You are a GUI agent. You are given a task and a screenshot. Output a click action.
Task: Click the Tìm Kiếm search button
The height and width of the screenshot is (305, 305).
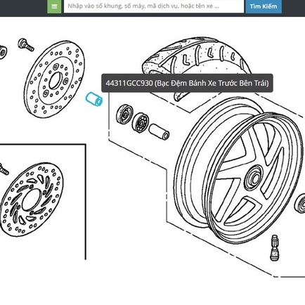point(264,6)
